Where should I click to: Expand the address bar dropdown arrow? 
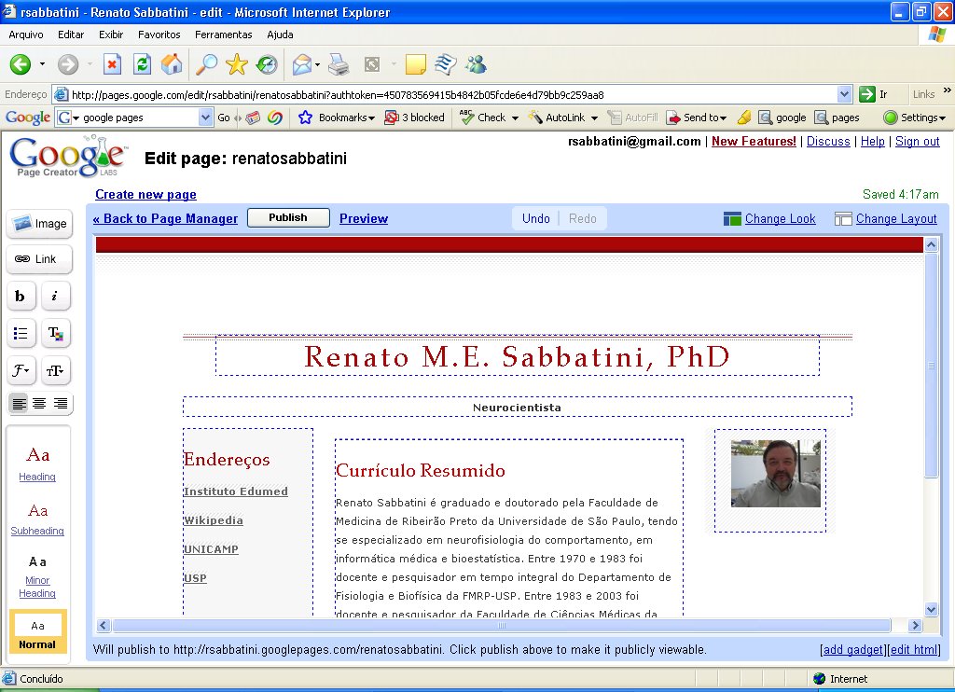844,94
